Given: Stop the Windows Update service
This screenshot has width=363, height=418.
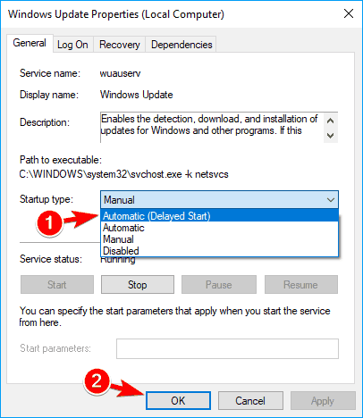Looking at the screenshot, I should click(138, 285).
